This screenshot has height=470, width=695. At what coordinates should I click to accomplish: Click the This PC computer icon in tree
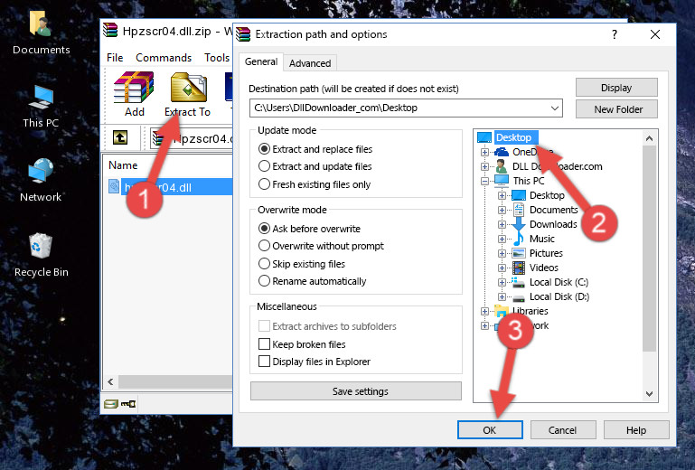(502, 181)
